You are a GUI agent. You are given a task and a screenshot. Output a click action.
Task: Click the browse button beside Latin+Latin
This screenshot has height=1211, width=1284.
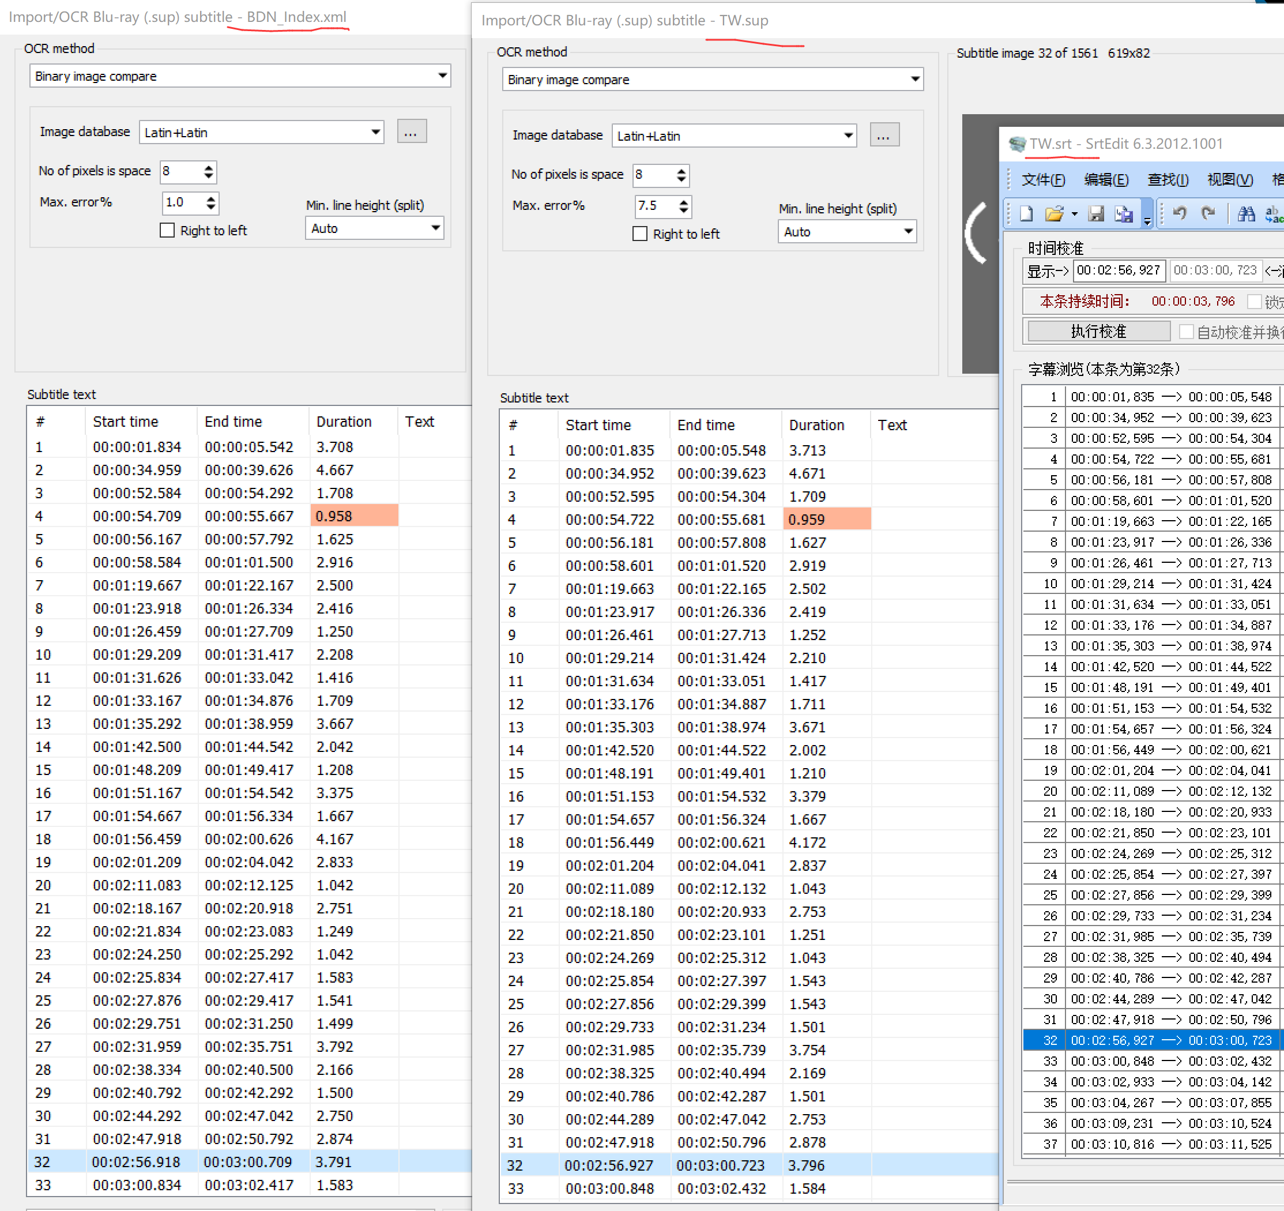point(412,131)
